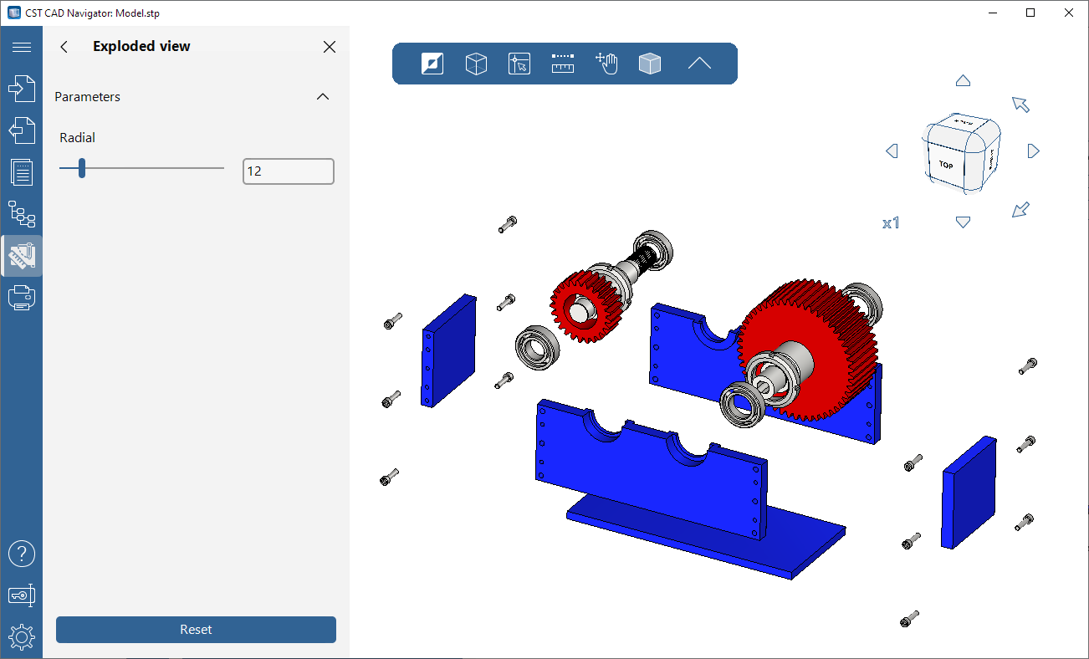The image size is (1089, 659).
Task: Click the Radial slider handle
Action: pyautogui.click(x=82, y=168)
